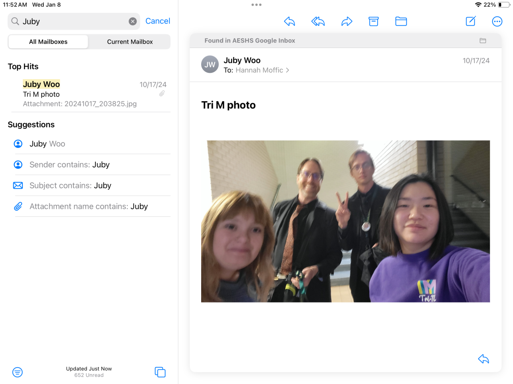Tap the quick reply arrow below the message
Viewport: 513px width, 384px height.
pyautogui.click(x=483, y=359)
